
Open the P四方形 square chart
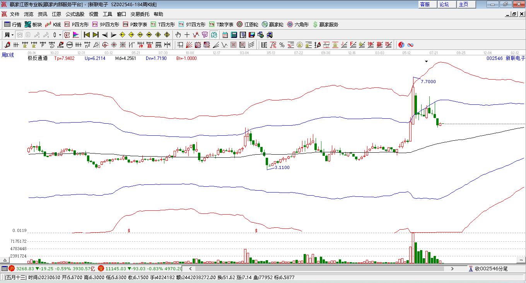[x=77, y=24]
